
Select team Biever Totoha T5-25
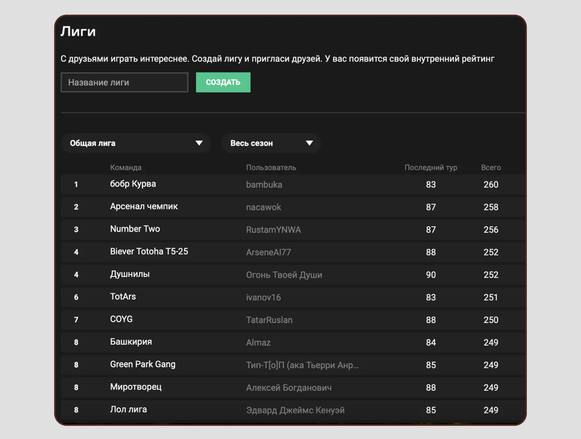[x=149, y=251]
